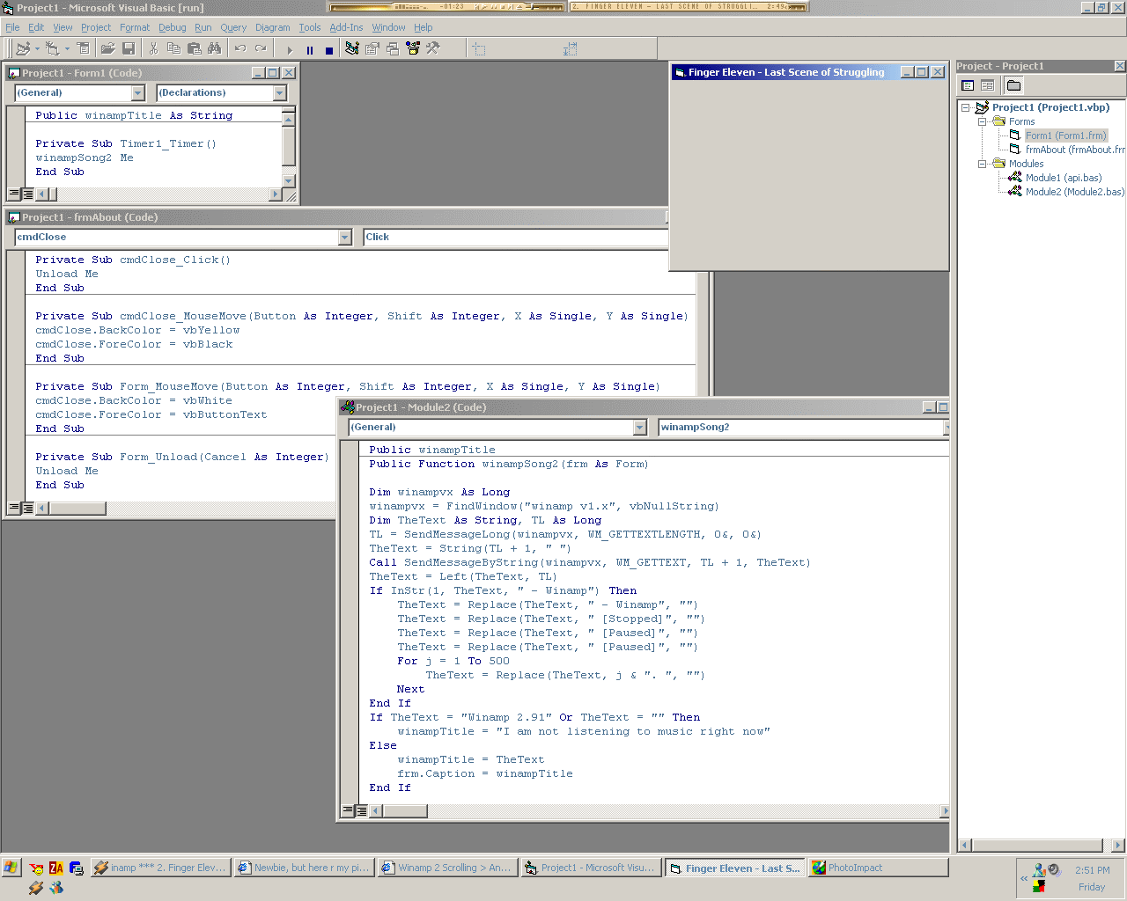Toggle Full Module View button in frmAbout code window

27,508
